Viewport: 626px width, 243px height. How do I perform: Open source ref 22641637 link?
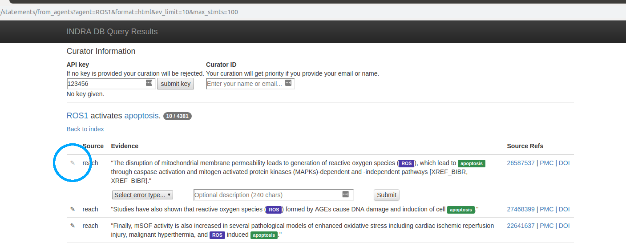(521, 226)
